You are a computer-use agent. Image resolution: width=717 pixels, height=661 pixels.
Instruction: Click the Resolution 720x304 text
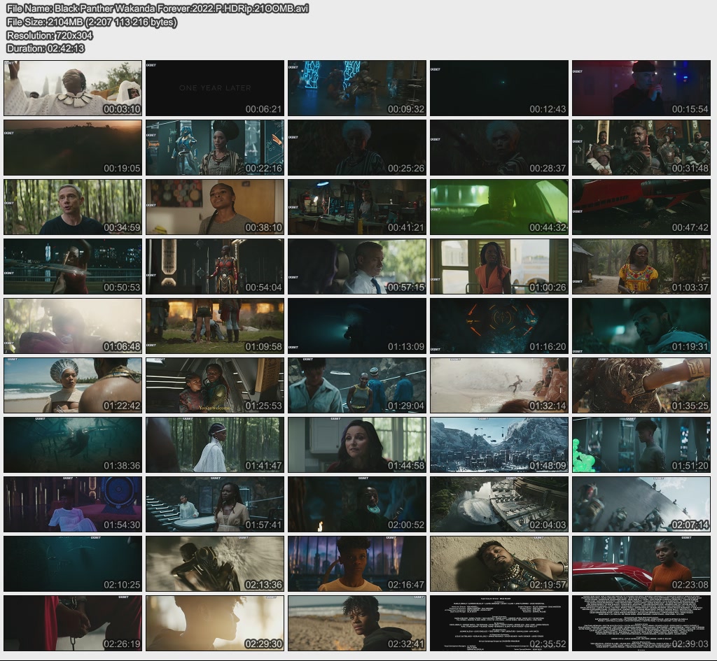coord(50,35)
